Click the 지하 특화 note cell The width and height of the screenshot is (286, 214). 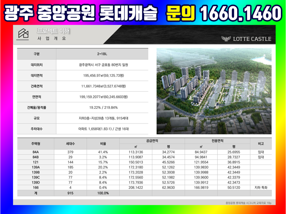(261, 188)
